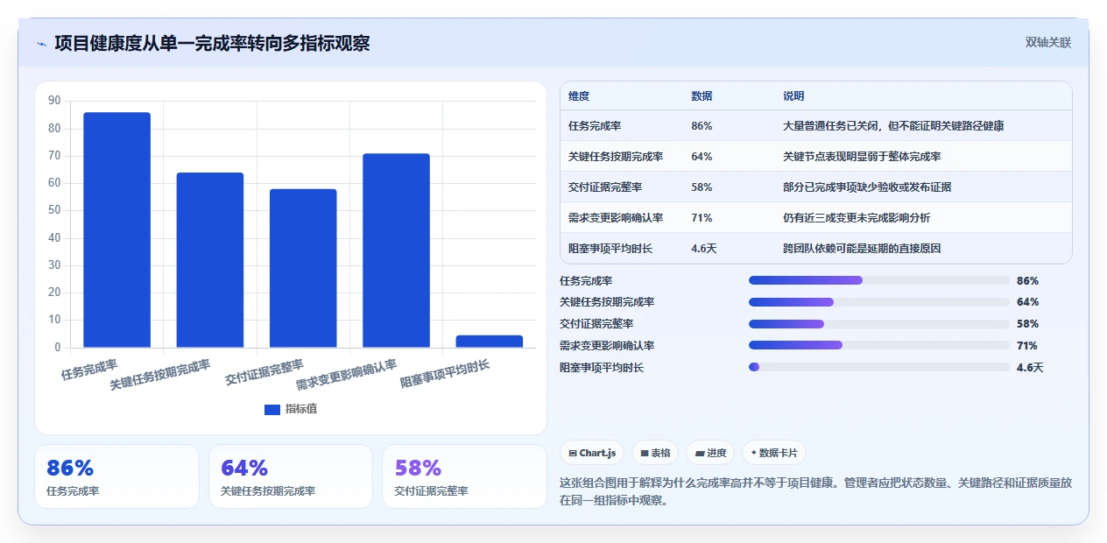Click the 双轴关联 label in header
This screenshot has width=1107, height=543.
[1048, 42]
